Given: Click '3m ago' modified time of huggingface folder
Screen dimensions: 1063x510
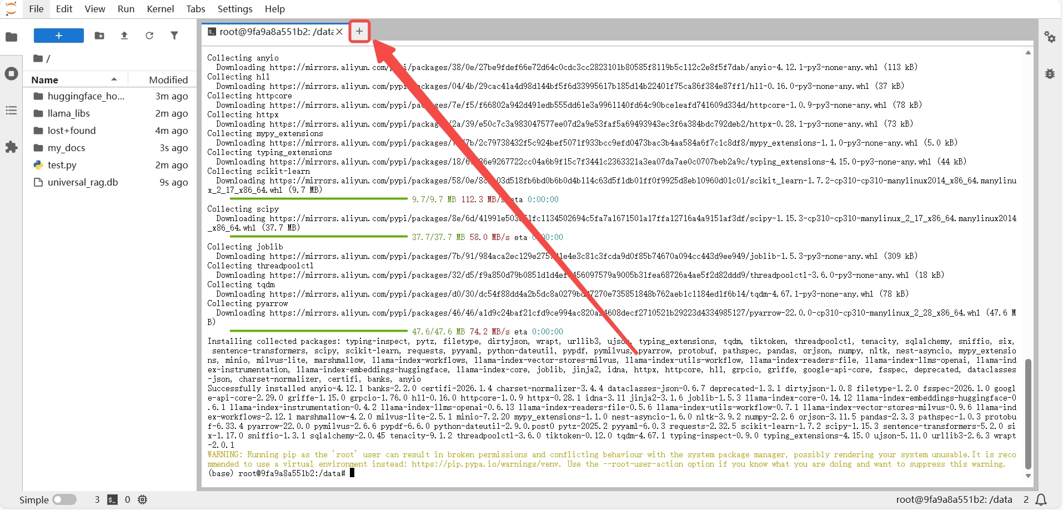Looking at the screenshot, I should coord(172,96).
